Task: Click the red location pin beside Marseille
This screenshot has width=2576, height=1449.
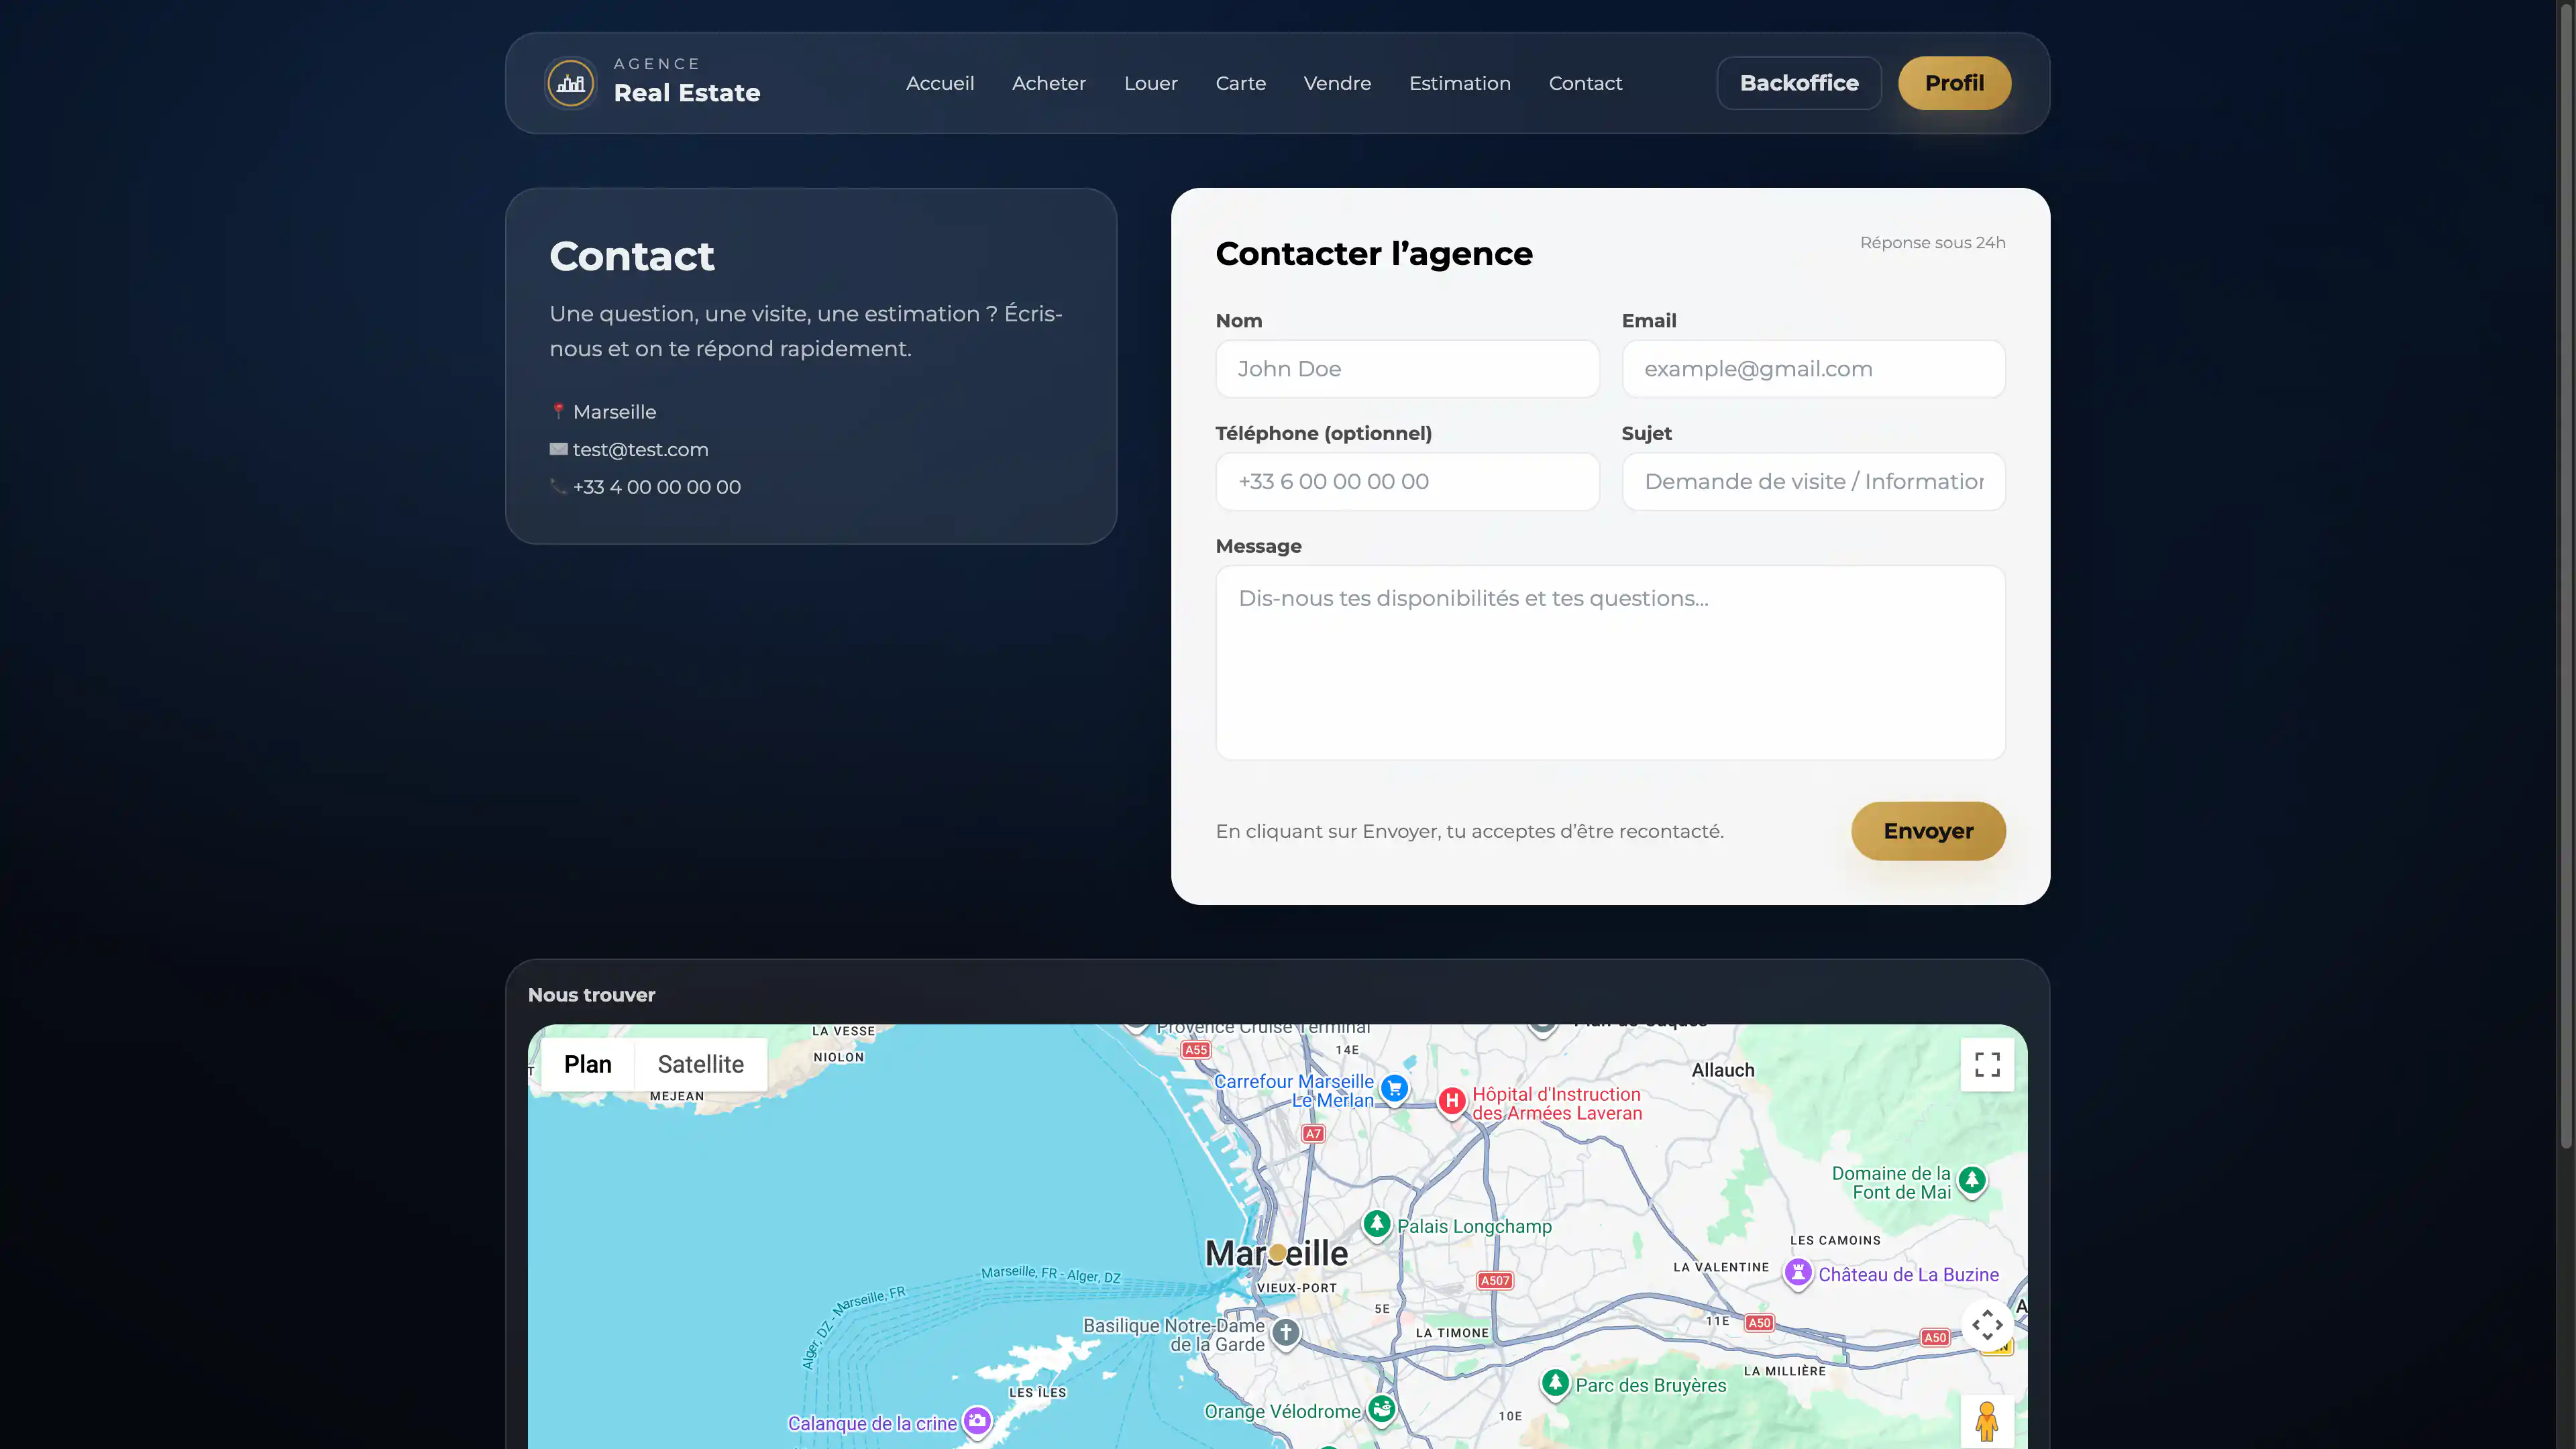Action: [x=559, y=410]
